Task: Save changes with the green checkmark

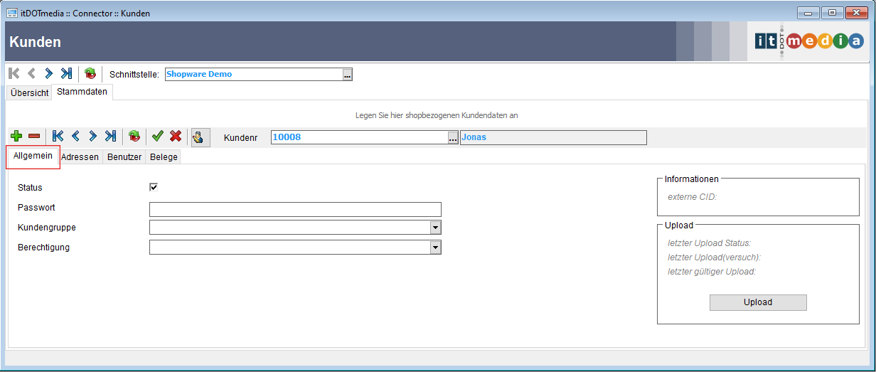Action: coord(158,137)
